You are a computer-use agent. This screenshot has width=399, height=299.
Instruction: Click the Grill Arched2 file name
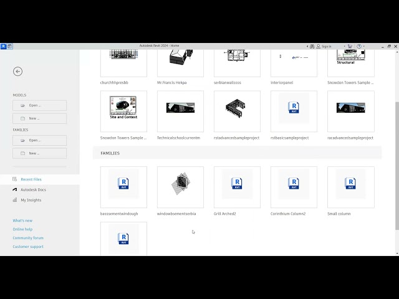225,214
